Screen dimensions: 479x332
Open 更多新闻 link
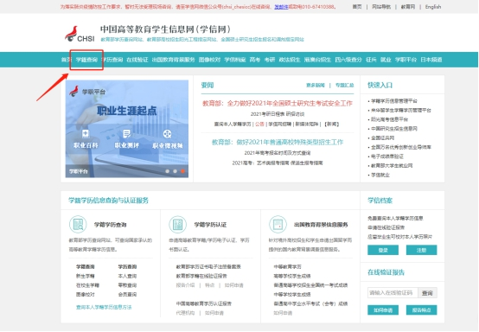[316, 86]
